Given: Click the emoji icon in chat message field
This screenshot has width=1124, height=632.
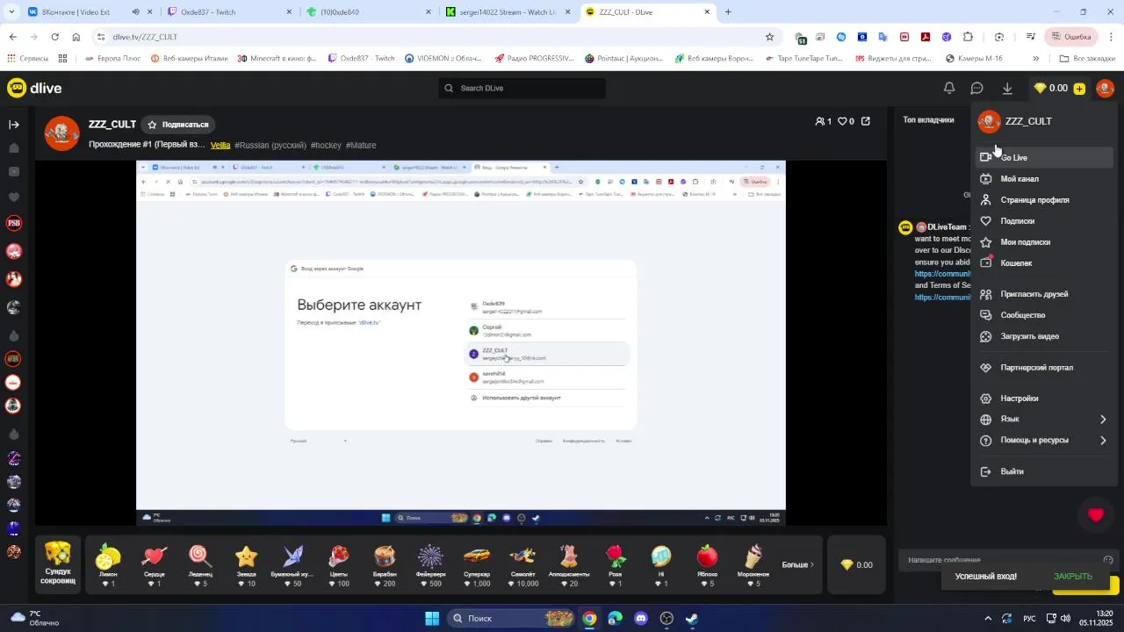Looking at the screenshot, I should coord(1108,560).
